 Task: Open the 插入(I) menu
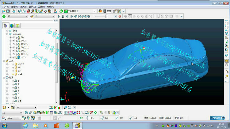click(x=23, y=7)
